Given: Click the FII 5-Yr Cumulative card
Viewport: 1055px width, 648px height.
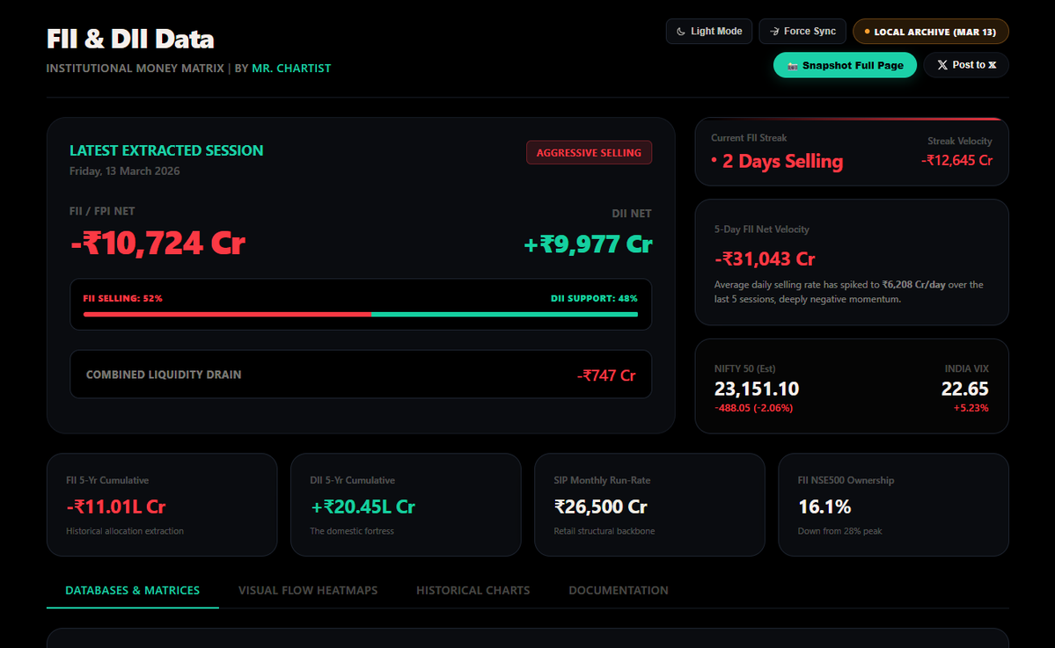Looking at the screenshot, I should (162, 505).
